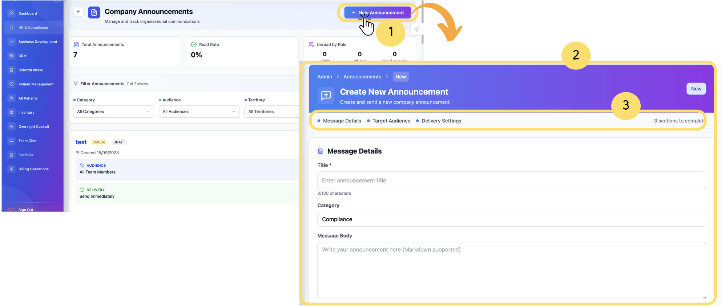Click the back arrow beside Company Announcements
This screenshot has height=308, width=721.
(78, 12)
